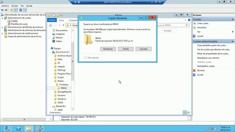Click the forward arrow in MMC toolbar
The height and width of the screenshot is (132, 235).
coord(6,10)
